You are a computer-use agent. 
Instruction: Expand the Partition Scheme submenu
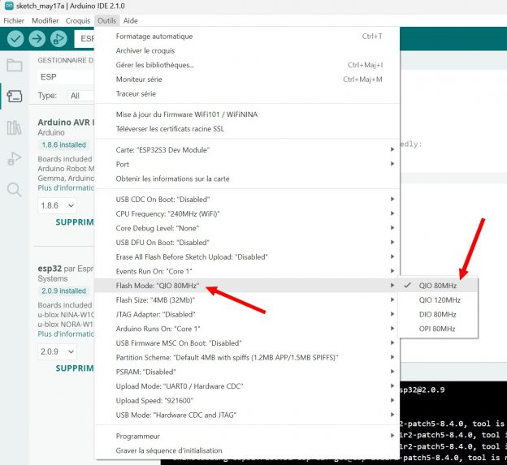coord(227,357)
